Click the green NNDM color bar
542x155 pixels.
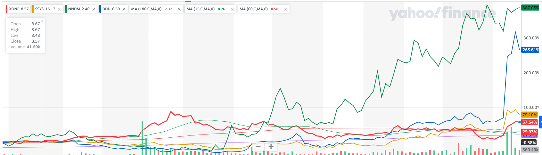(x=66, y=9)
